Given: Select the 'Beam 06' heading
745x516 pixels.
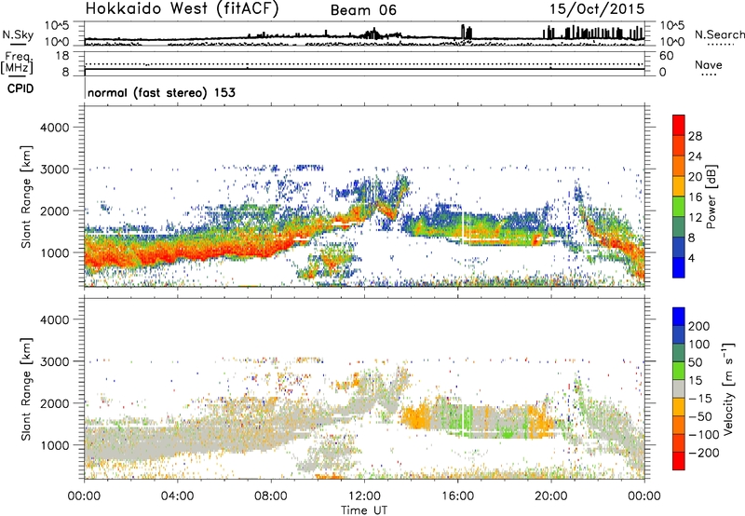Looking at the screenshot, I should coord(363,10).
